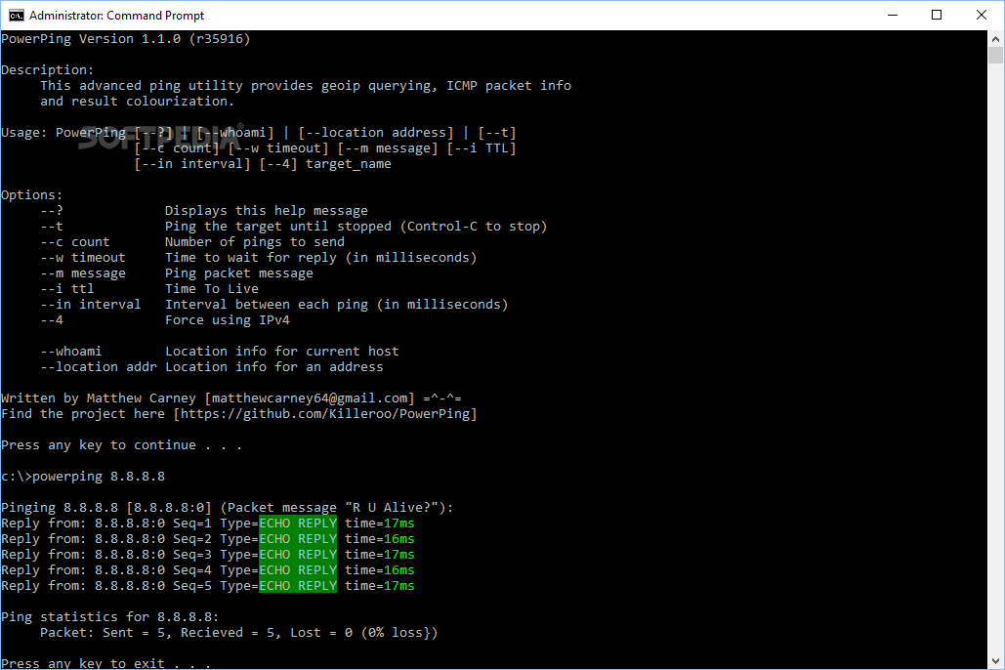The image size is (1005, 670).
Task: Click the Seq=3 ECHO REPLY highlight
Action: 298,555
